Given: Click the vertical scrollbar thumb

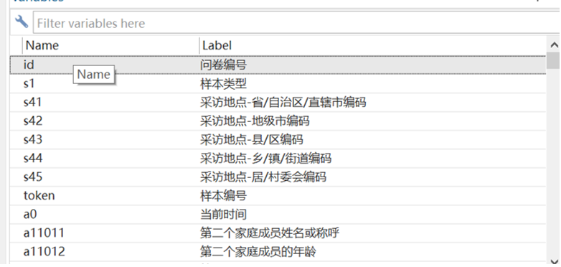Looking at the screenshot, I should coord(553,60).
